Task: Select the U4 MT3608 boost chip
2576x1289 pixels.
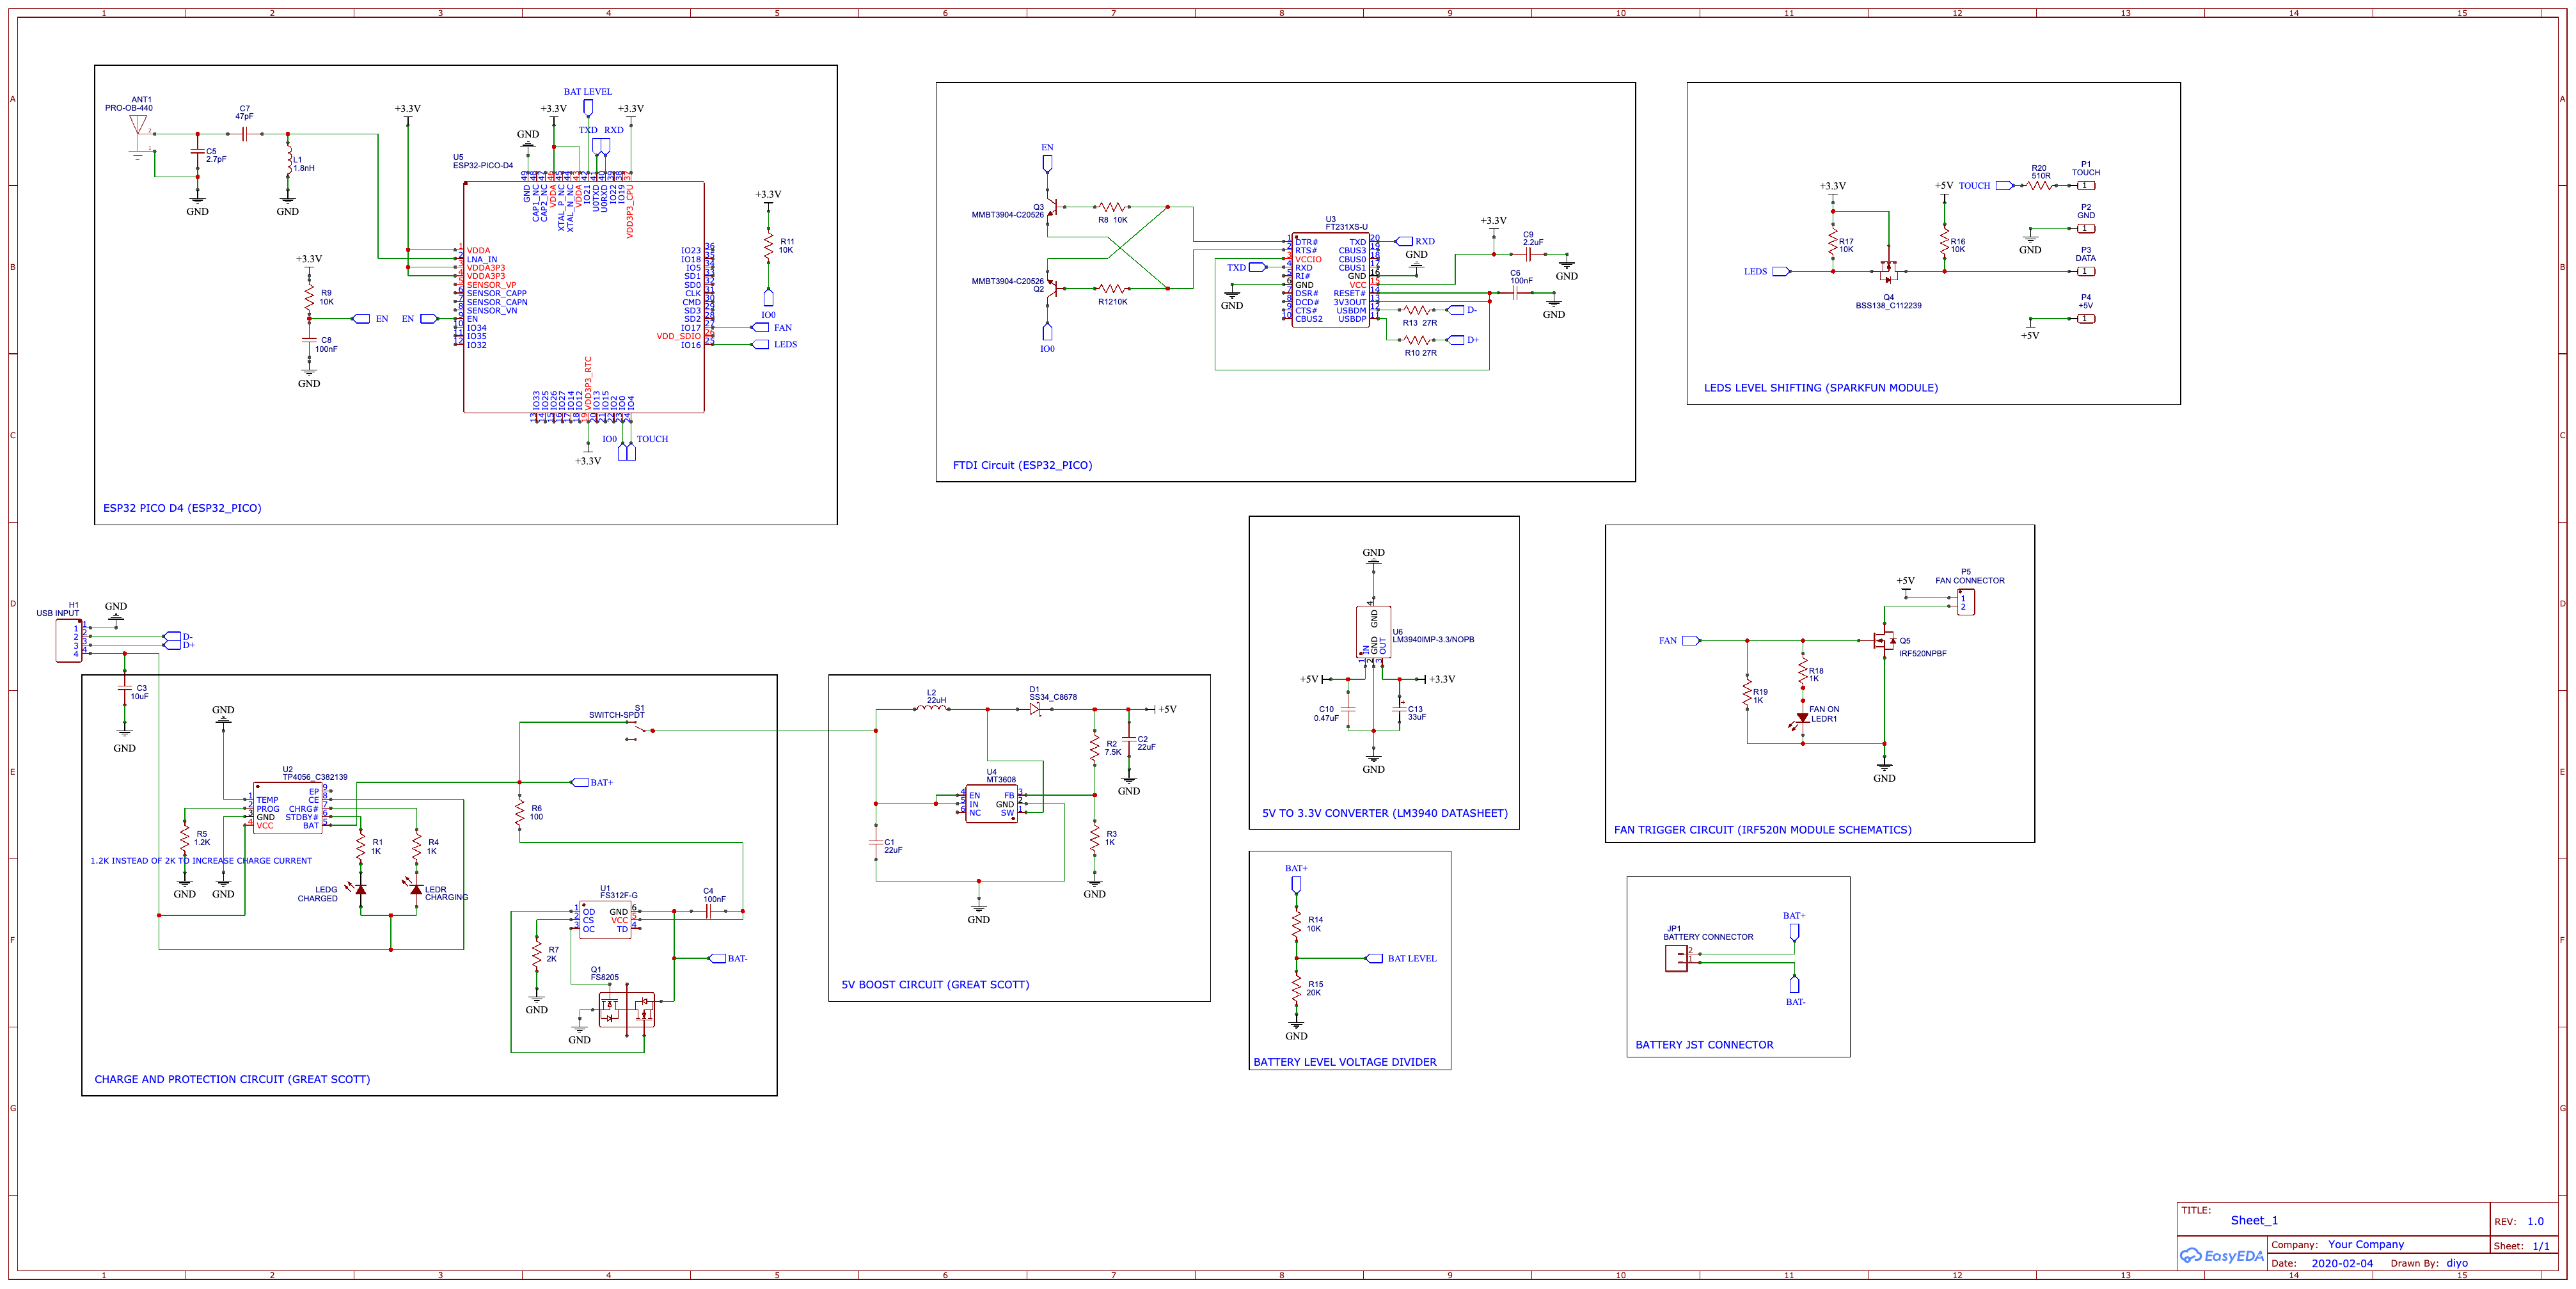Action: (991, 804)
